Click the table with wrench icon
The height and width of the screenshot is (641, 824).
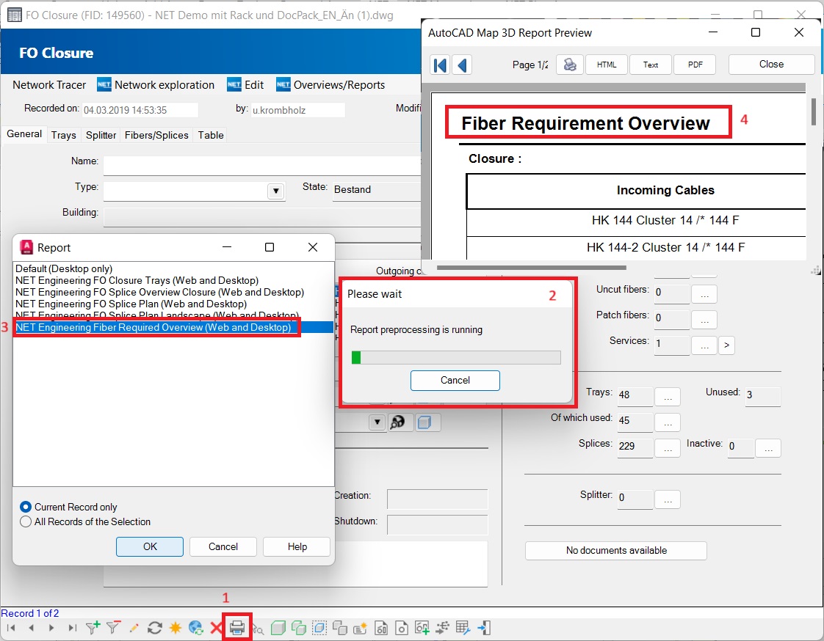point(463,627)
